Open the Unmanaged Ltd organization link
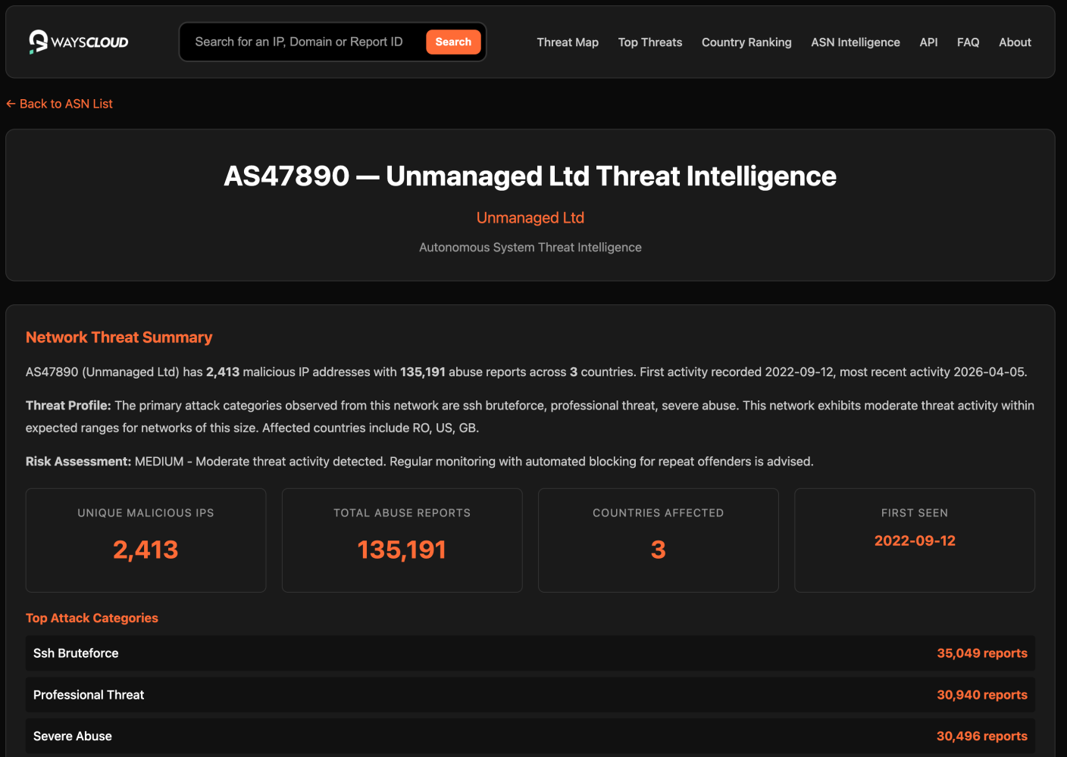Image resolution: width=1067 pixels, height=757 pixels. tap(530, 217)
